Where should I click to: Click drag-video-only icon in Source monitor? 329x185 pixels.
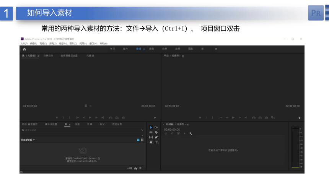click(x=86, y=106)
